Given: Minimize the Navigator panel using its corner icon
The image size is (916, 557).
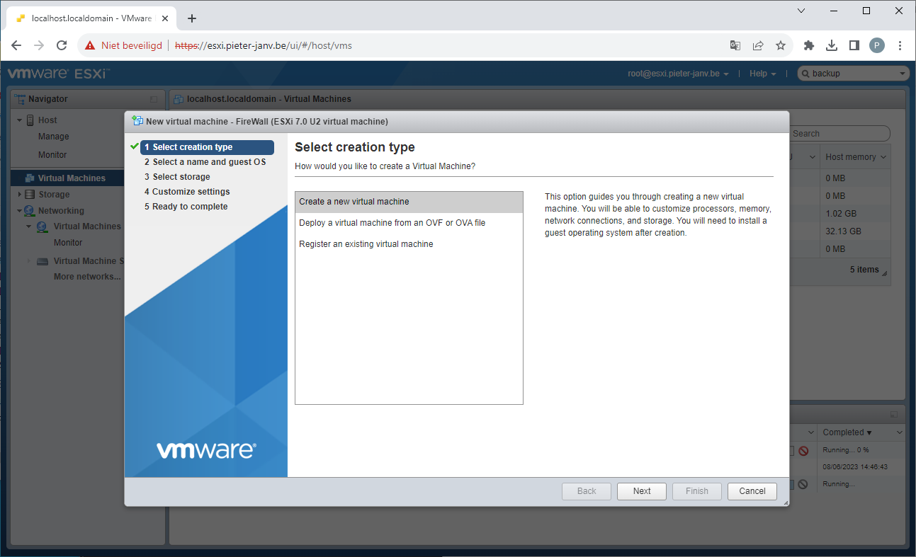Looking at the screenshot, I should 154,99.
